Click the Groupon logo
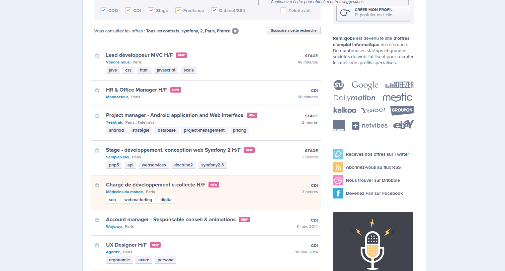 point(402,111)
